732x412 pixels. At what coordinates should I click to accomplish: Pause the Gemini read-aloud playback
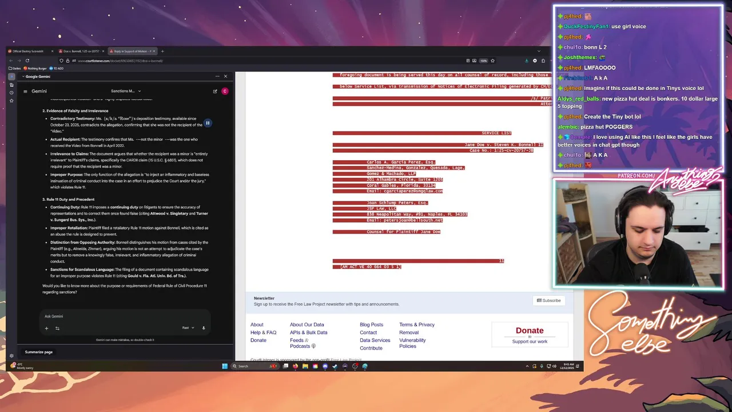pyautogui.click(x=208, y=123)
